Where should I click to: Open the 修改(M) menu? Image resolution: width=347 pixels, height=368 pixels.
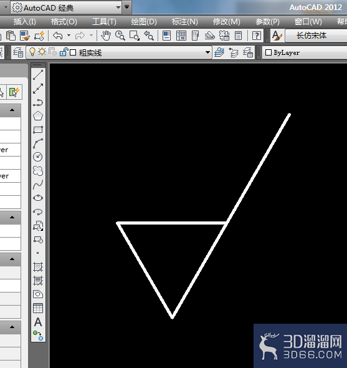coord(227,22)
